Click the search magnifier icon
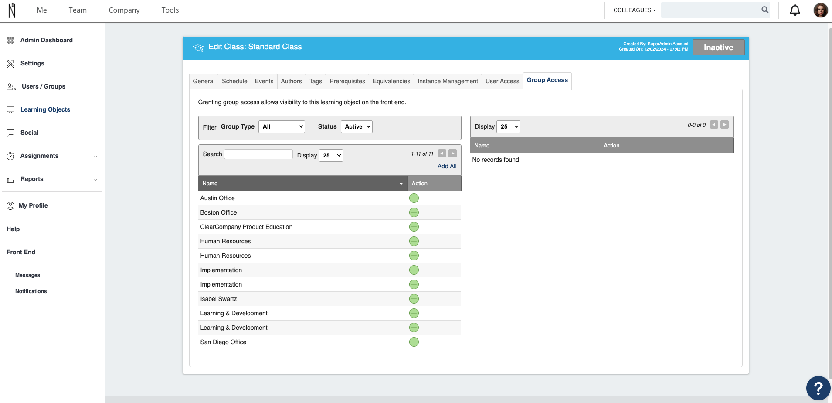The height and width of the screenshot is (403, 832). point(765,10)
